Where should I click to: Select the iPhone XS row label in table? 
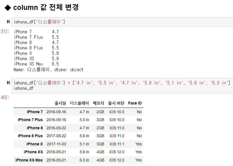tap(33, 152)
